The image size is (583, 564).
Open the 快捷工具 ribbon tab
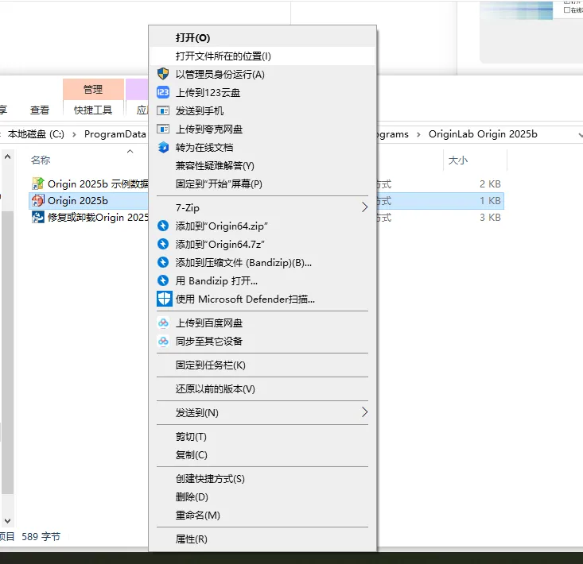[93, 110]
